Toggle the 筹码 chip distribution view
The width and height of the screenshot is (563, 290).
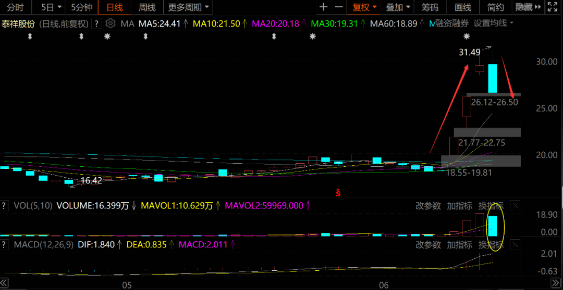[430, 7]
